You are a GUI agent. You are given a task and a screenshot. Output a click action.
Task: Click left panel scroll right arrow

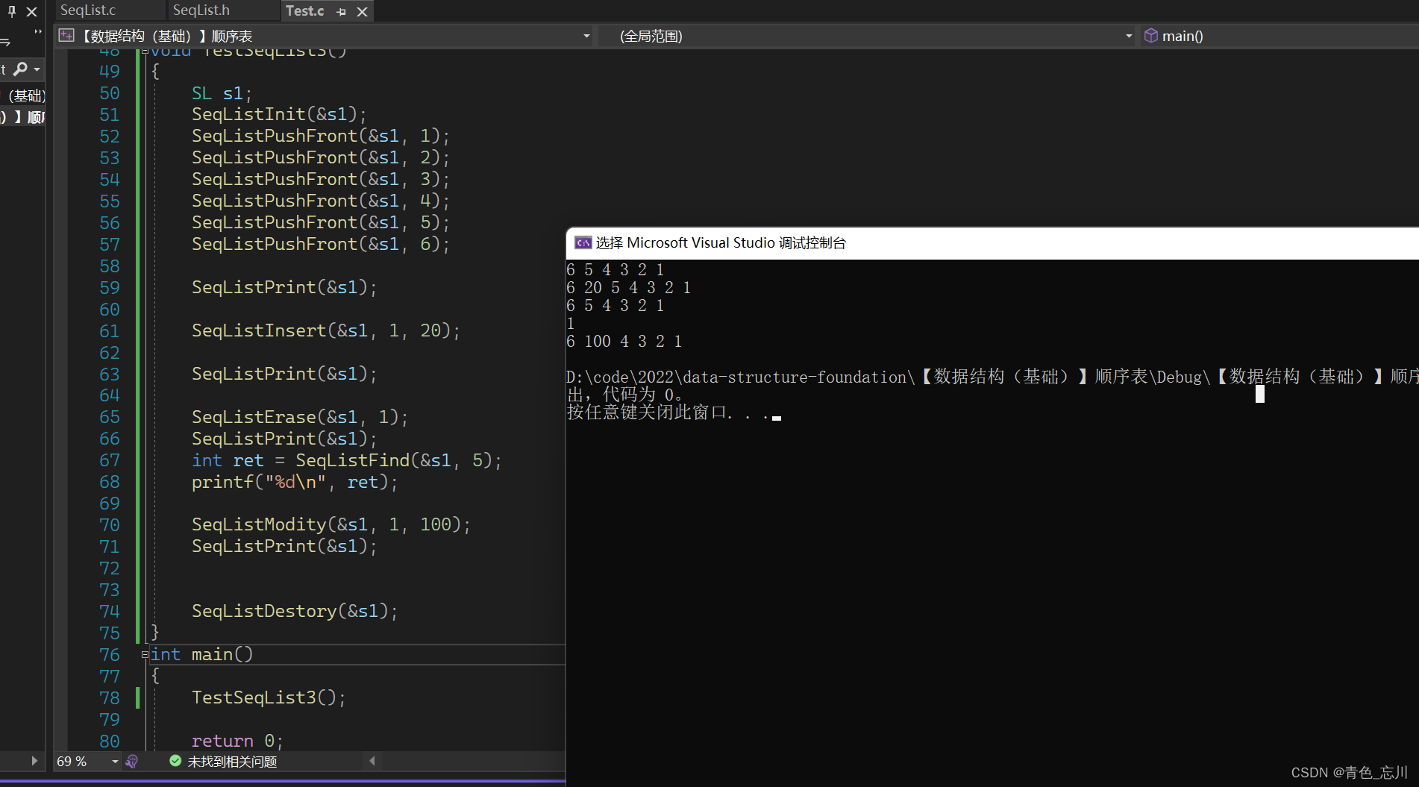[34, 761]
